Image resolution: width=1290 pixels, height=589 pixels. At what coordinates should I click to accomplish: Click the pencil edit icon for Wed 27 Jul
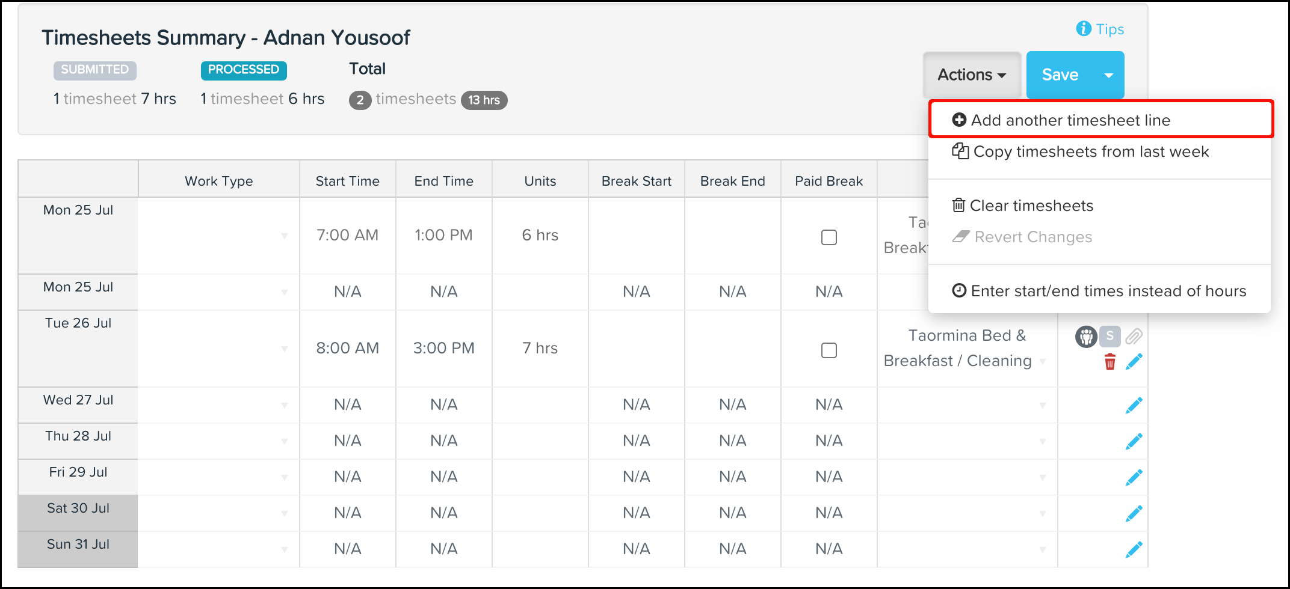point(1134,406)
